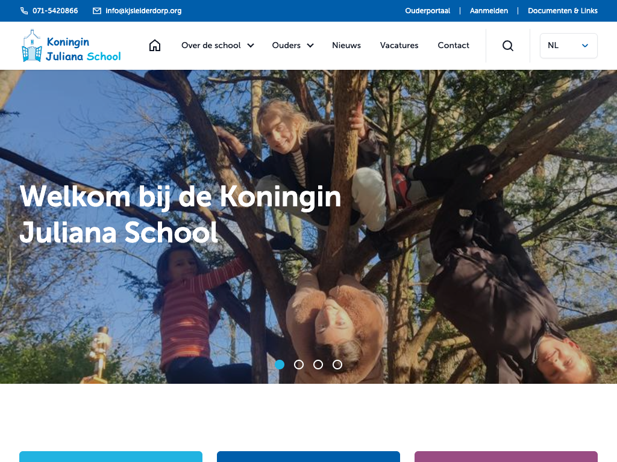Viewport: 617px width, 462px height.
Task: Open the home icon in navigation
Action: coord(155,46)
